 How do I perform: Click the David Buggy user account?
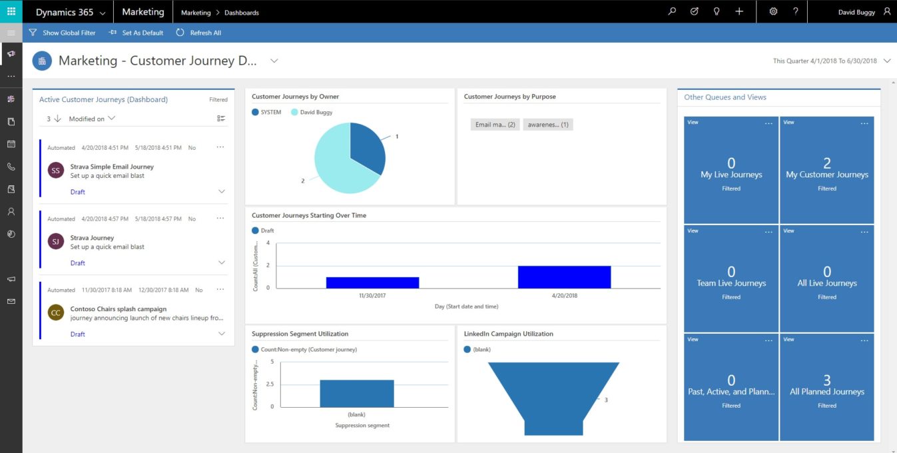pos(864,12)
